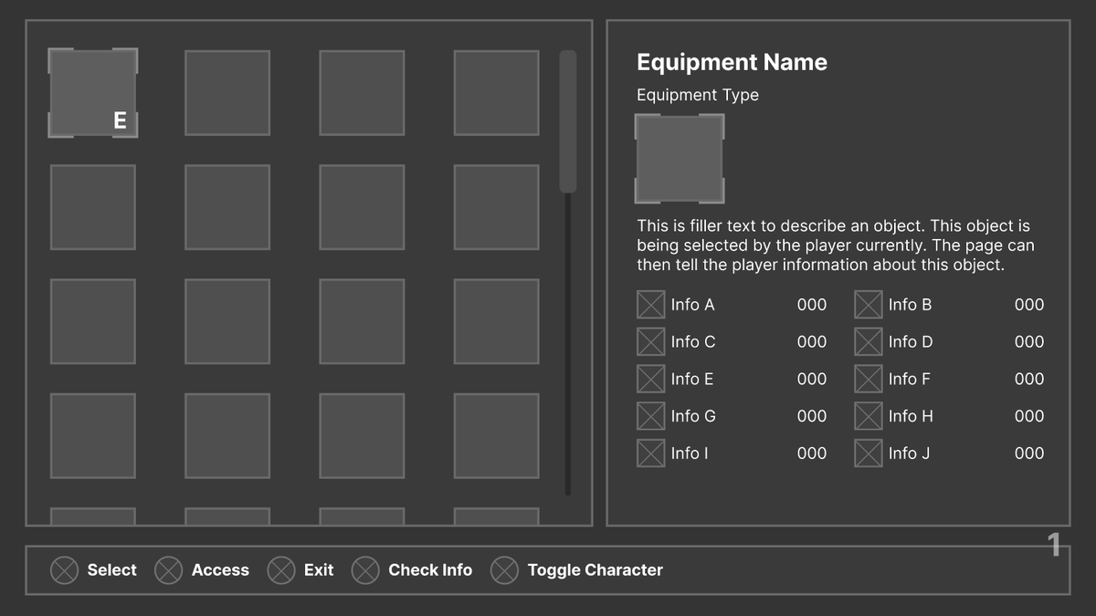
Task: Click the Info A label text
Action: click(x=692, y=305)
